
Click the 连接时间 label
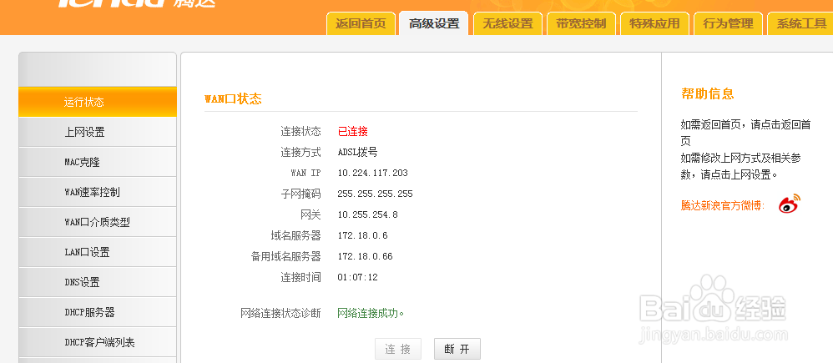tap(300, 277)
